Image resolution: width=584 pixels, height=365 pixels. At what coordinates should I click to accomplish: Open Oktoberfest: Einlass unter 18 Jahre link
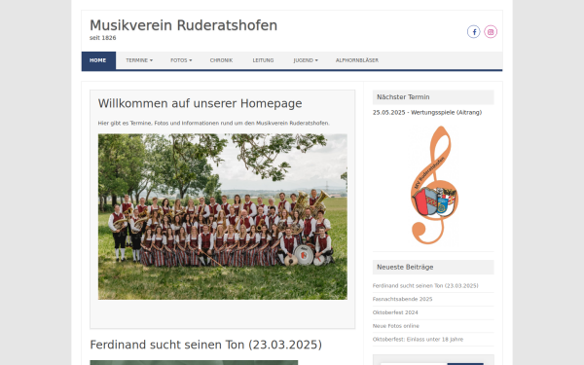(x=418, y=340)
